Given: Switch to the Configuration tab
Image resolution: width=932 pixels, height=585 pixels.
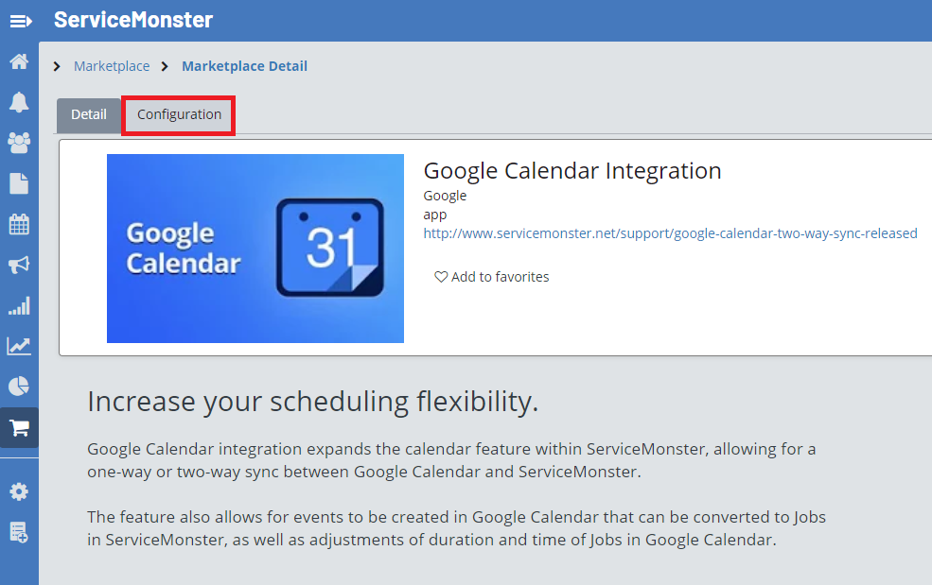Looking at the screenshot, I should point(179,114).
